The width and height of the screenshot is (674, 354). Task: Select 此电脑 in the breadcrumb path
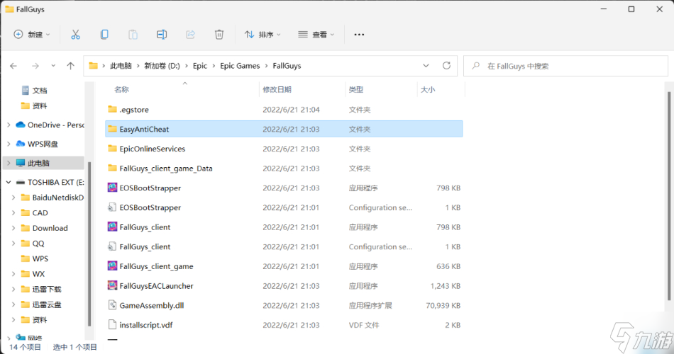click(x=121, y=66)
